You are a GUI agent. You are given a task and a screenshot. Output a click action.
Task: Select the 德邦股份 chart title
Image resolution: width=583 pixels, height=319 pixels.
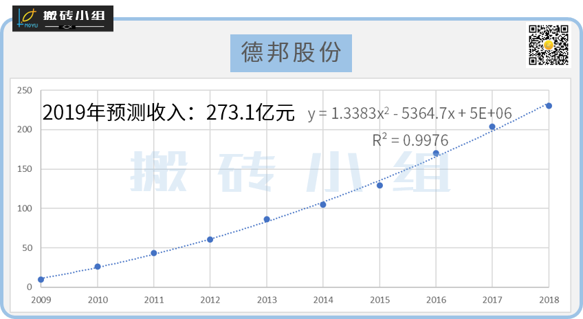(x=291, y=53)
